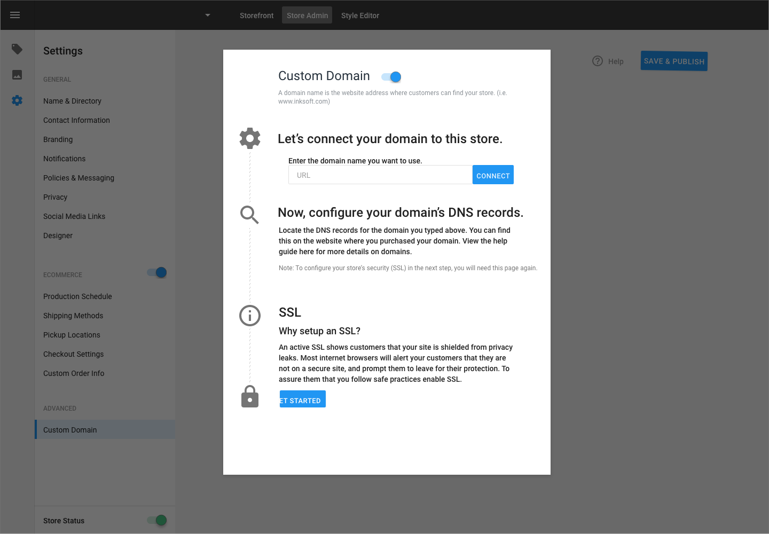Click the info icon beside the SSL section

tap(249, 316)
